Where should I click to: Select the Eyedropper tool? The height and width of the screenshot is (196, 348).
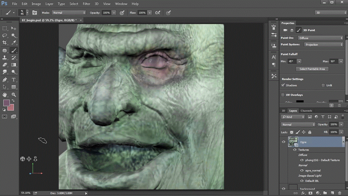point(14,43)
